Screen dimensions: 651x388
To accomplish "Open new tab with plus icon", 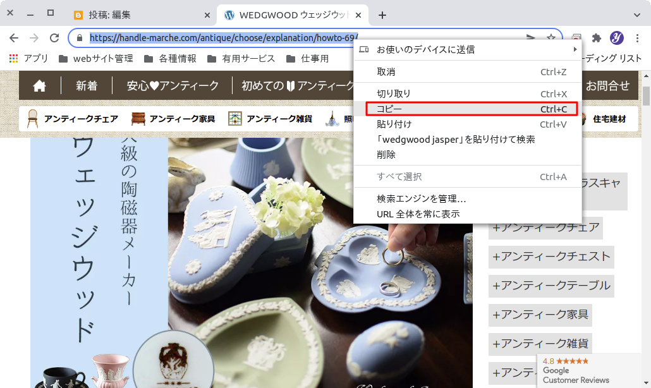I will (x=382, y=15).
